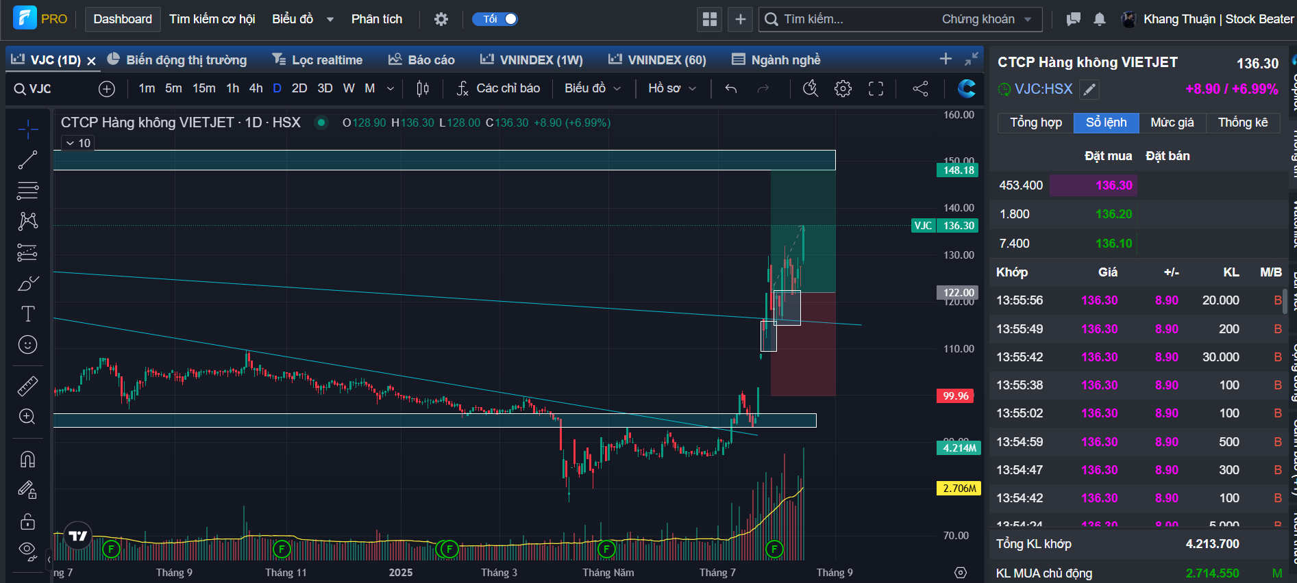Switch to the W weekly timeframe

pyautogui.click(x=349, y=88)
